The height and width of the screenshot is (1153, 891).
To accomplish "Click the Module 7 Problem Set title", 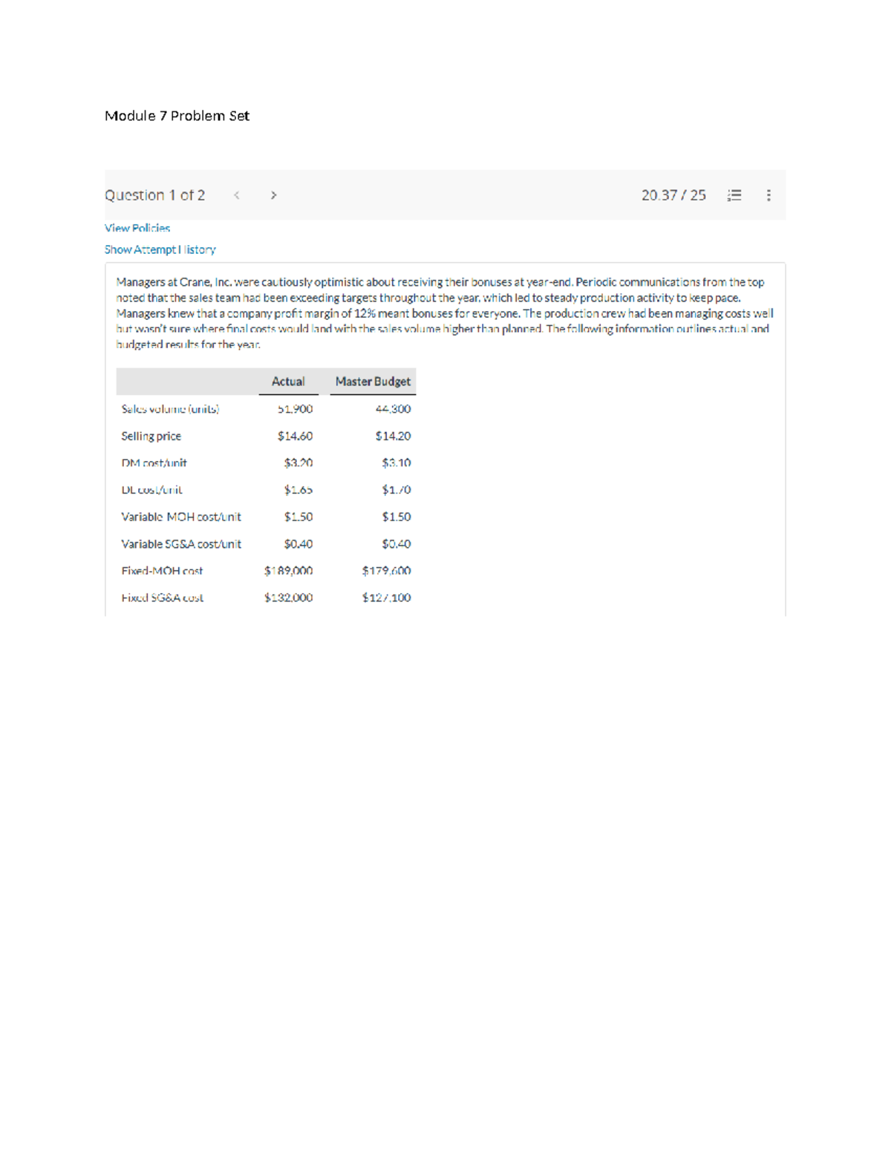I will [177, 116].
